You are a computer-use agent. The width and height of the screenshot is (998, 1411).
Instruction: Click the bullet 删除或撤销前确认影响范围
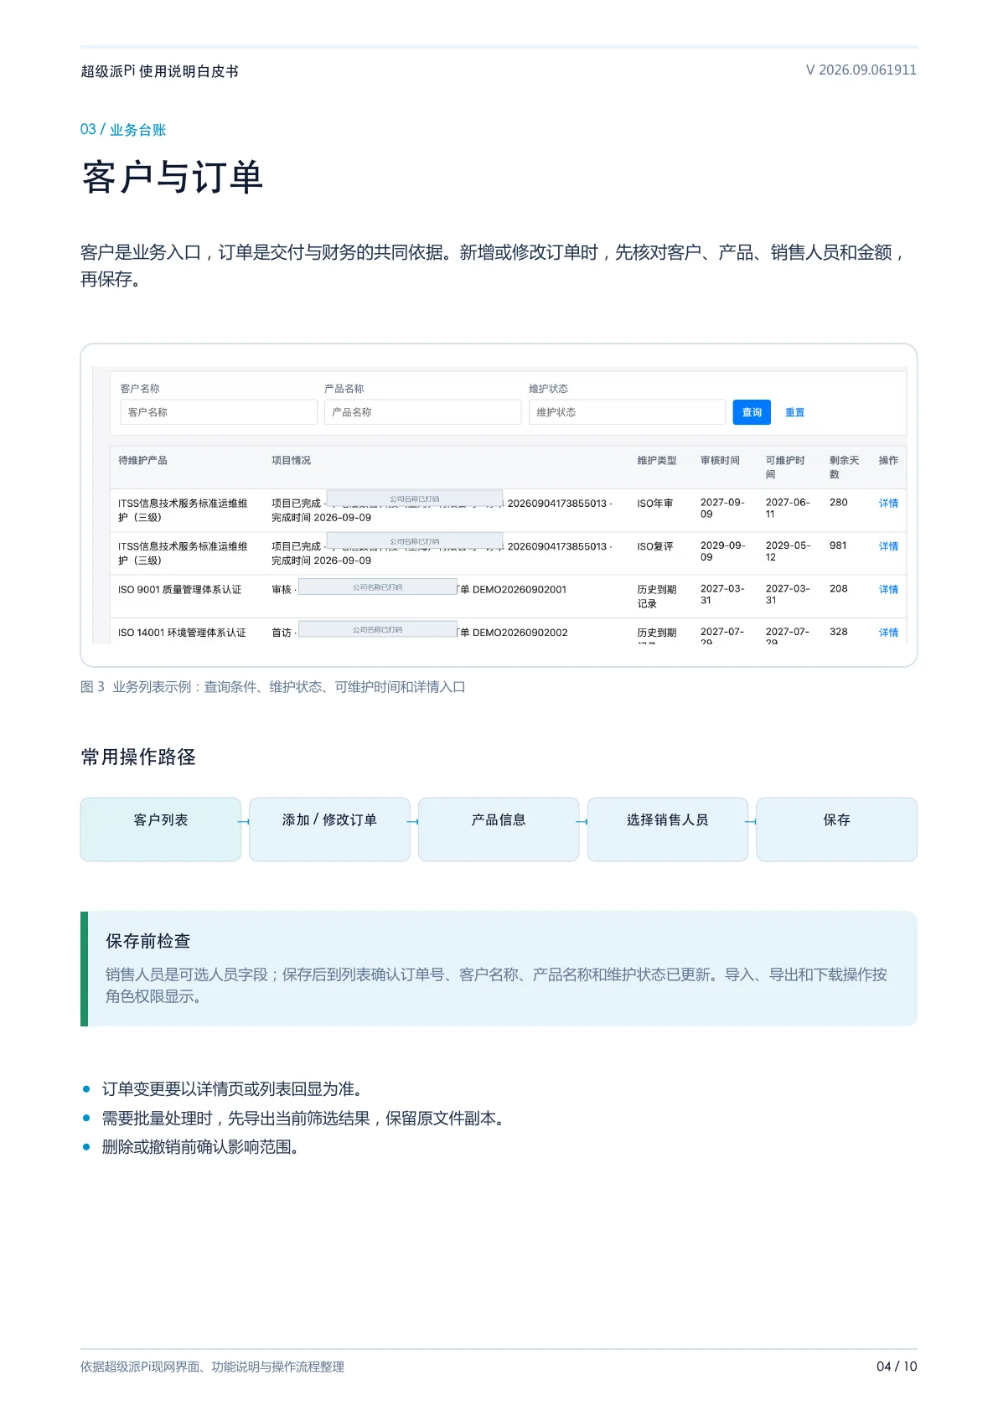[200, 1147]
